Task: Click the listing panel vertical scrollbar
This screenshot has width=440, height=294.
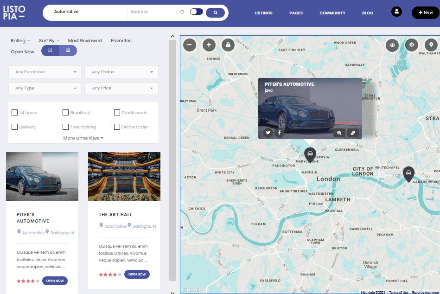Action: click(172, 160)
